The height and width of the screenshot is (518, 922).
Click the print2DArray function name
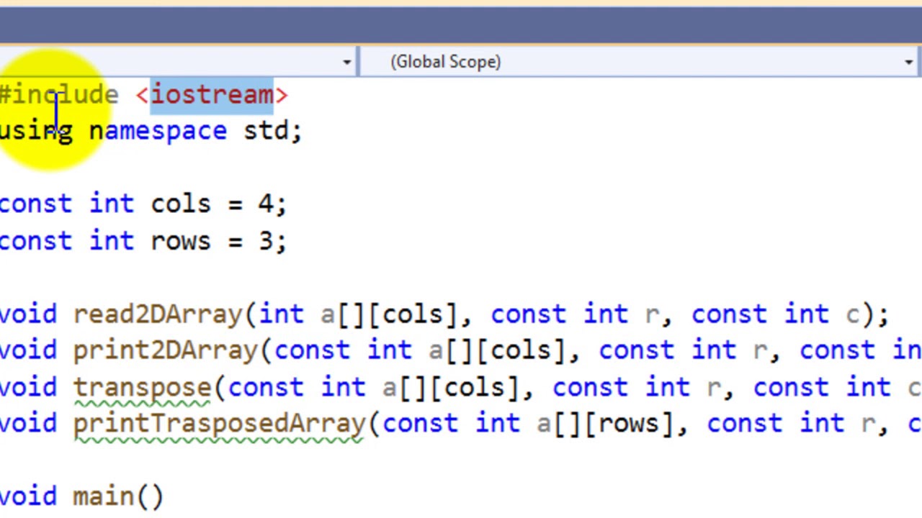(165, 351)
